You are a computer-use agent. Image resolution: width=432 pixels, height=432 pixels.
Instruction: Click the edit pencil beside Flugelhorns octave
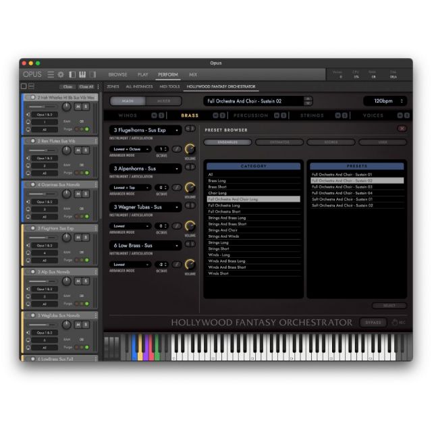pos(177,149)
